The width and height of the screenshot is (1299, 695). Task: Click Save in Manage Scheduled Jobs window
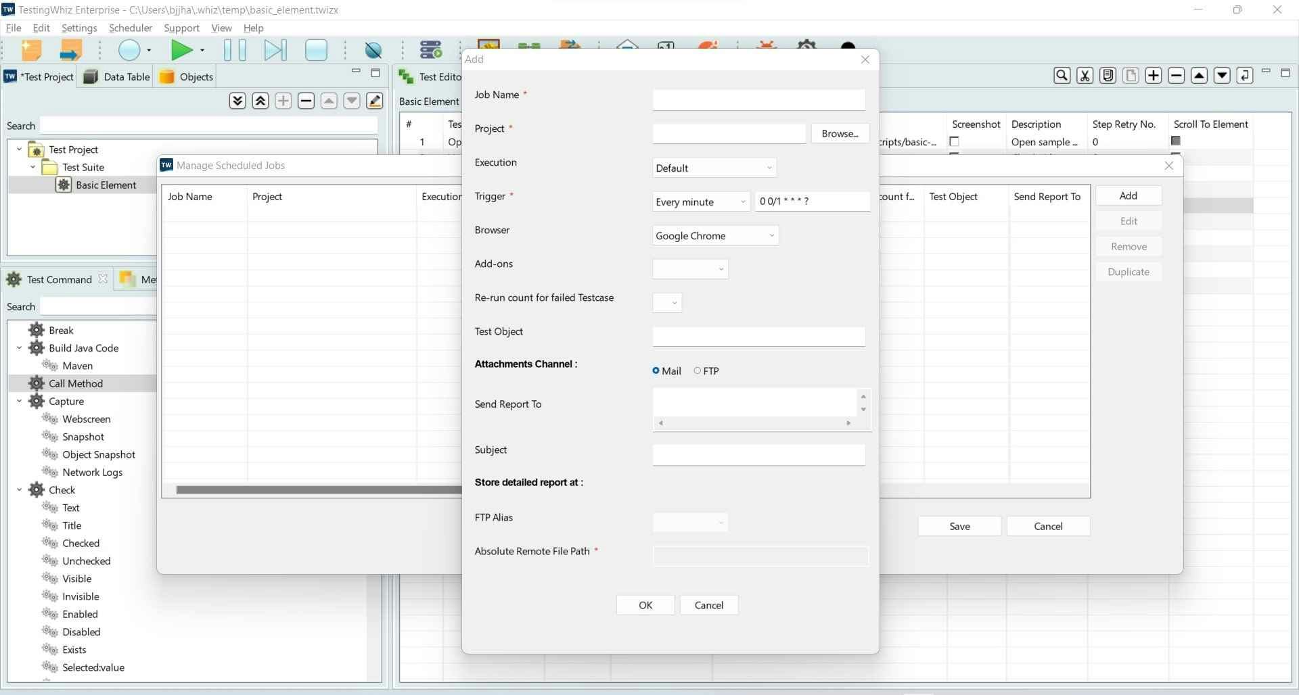(x=959, y=526)
